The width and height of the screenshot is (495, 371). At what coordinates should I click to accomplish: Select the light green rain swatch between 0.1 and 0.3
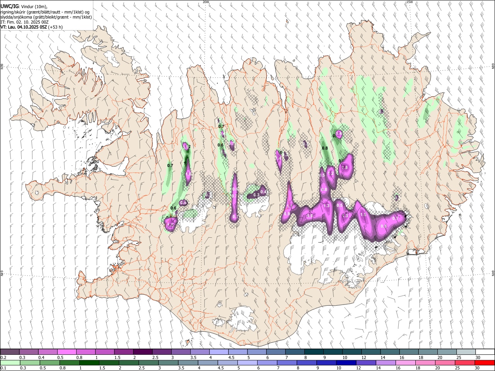(10, 362)
